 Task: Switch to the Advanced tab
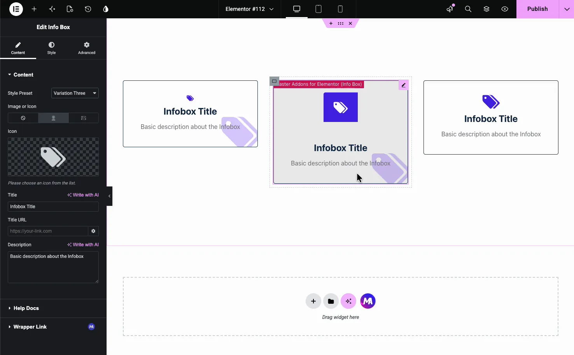click(x=87, y=48)
